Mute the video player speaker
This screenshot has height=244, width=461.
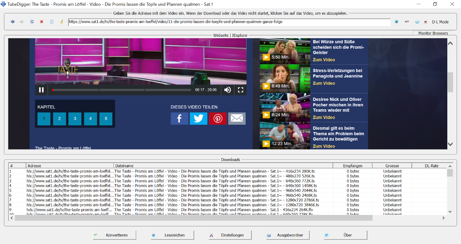click(x=228, y=90)
